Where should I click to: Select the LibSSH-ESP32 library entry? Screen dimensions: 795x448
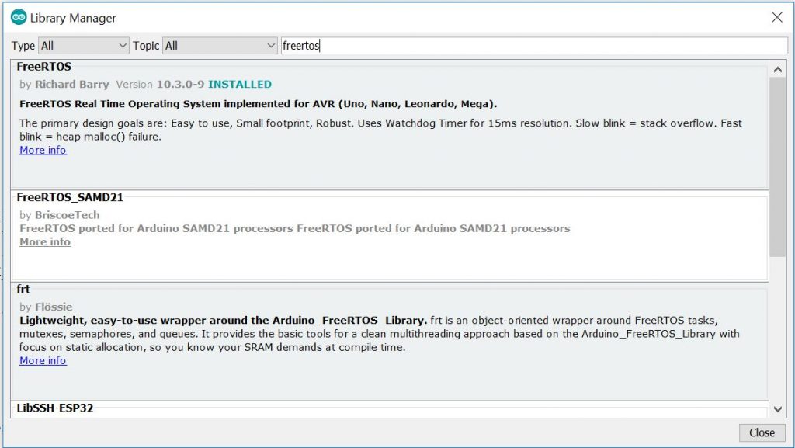55,408
